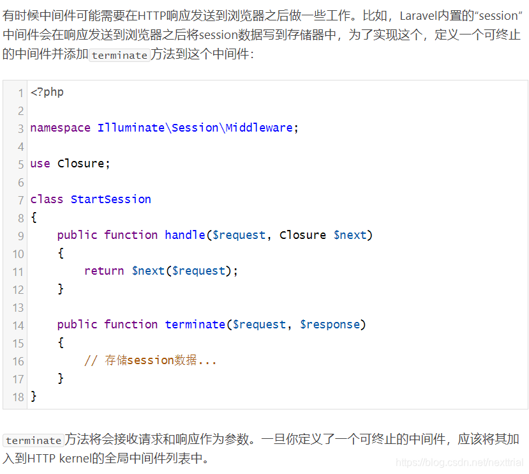Click line number 14 in the gutter
The height and width of the screenshot is (474, 529).
pos(19,325)
